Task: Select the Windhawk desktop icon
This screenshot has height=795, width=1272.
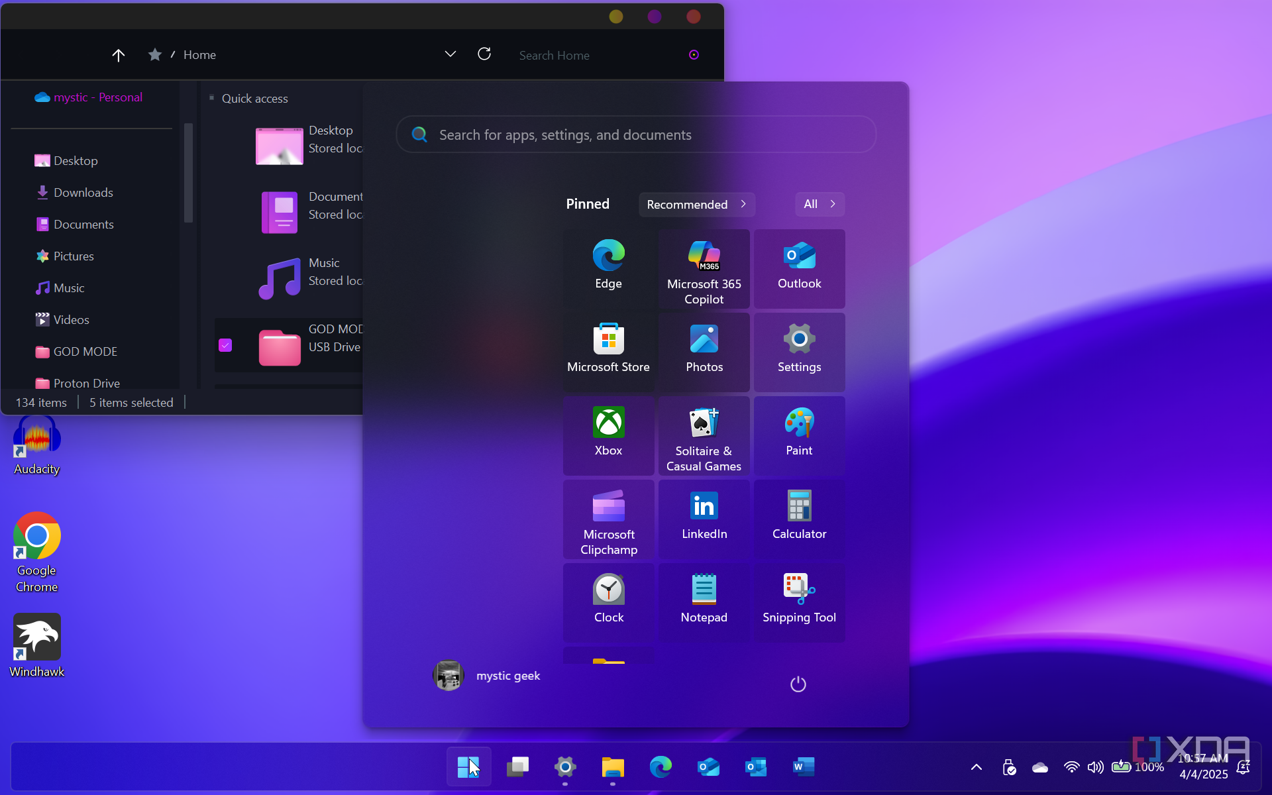Action: 37,645
